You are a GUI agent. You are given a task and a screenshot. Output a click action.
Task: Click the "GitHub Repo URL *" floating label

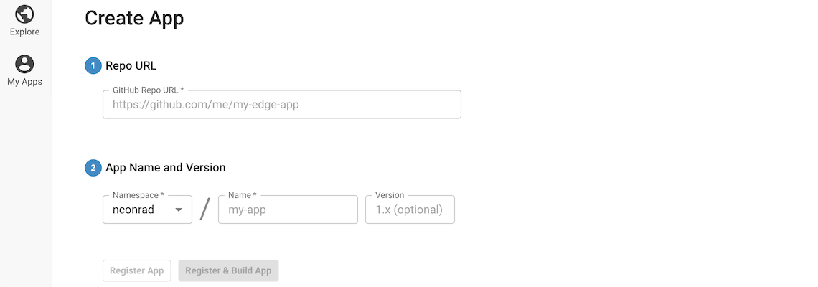(148, 90)
